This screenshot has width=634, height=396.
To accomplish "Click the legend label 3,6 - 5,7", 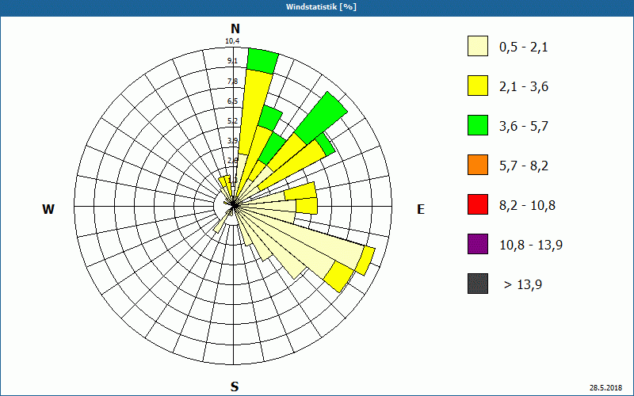I will coord(524,127).
